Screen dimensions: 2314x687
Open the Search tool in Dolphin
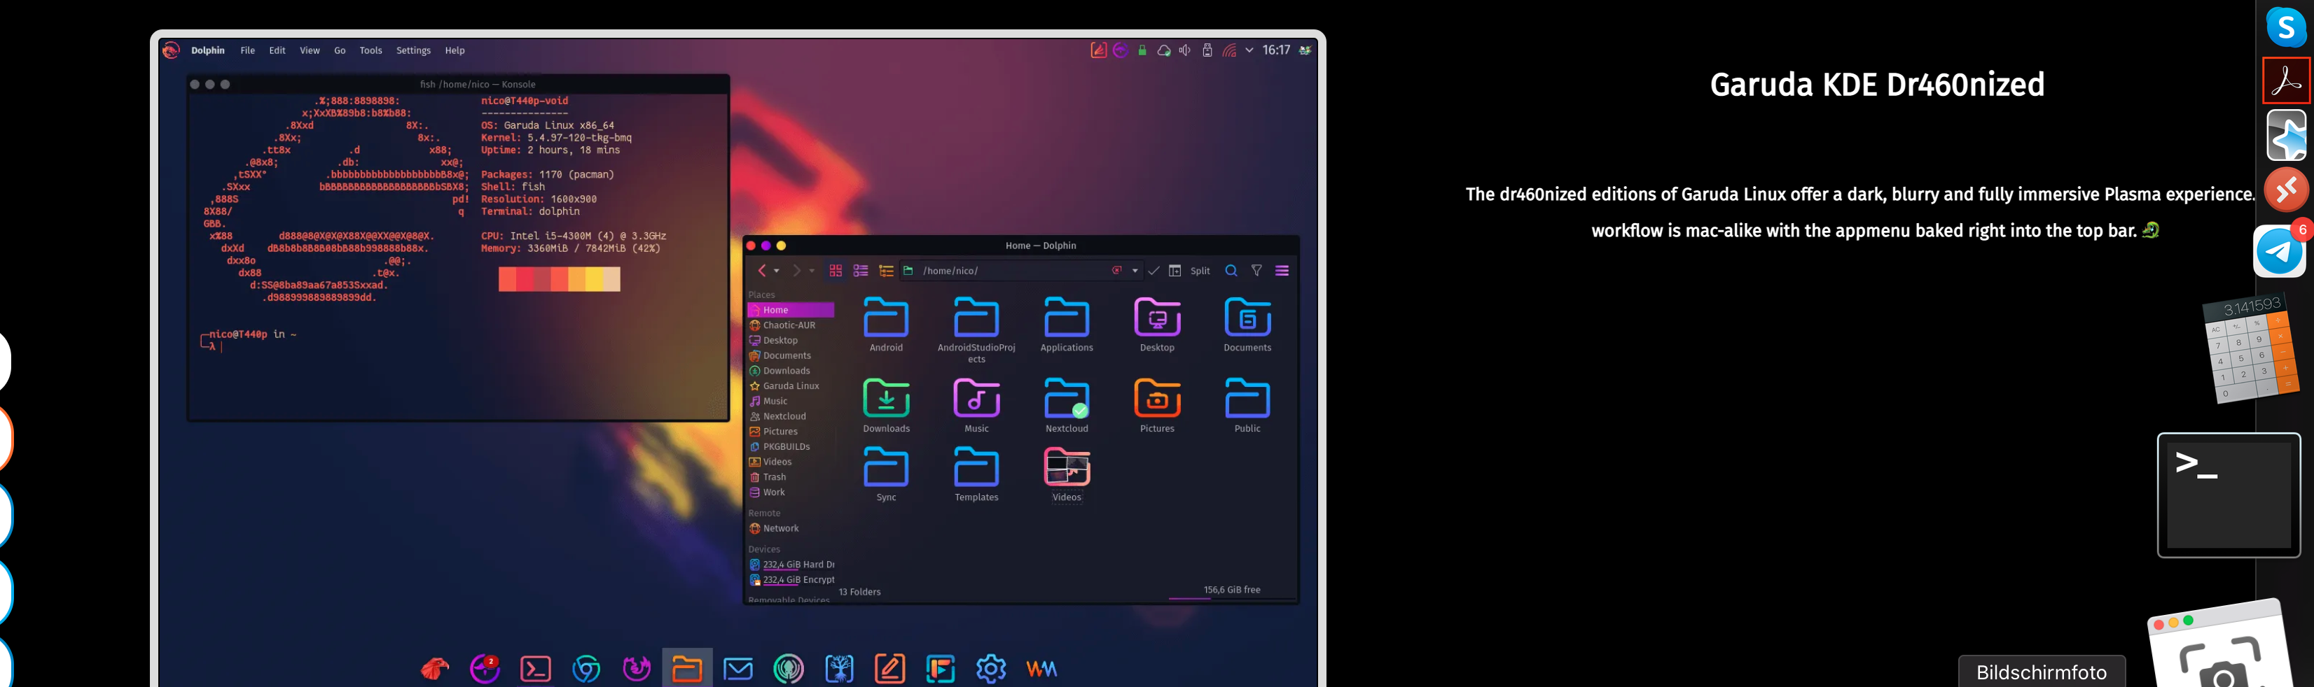point(1231,271)
